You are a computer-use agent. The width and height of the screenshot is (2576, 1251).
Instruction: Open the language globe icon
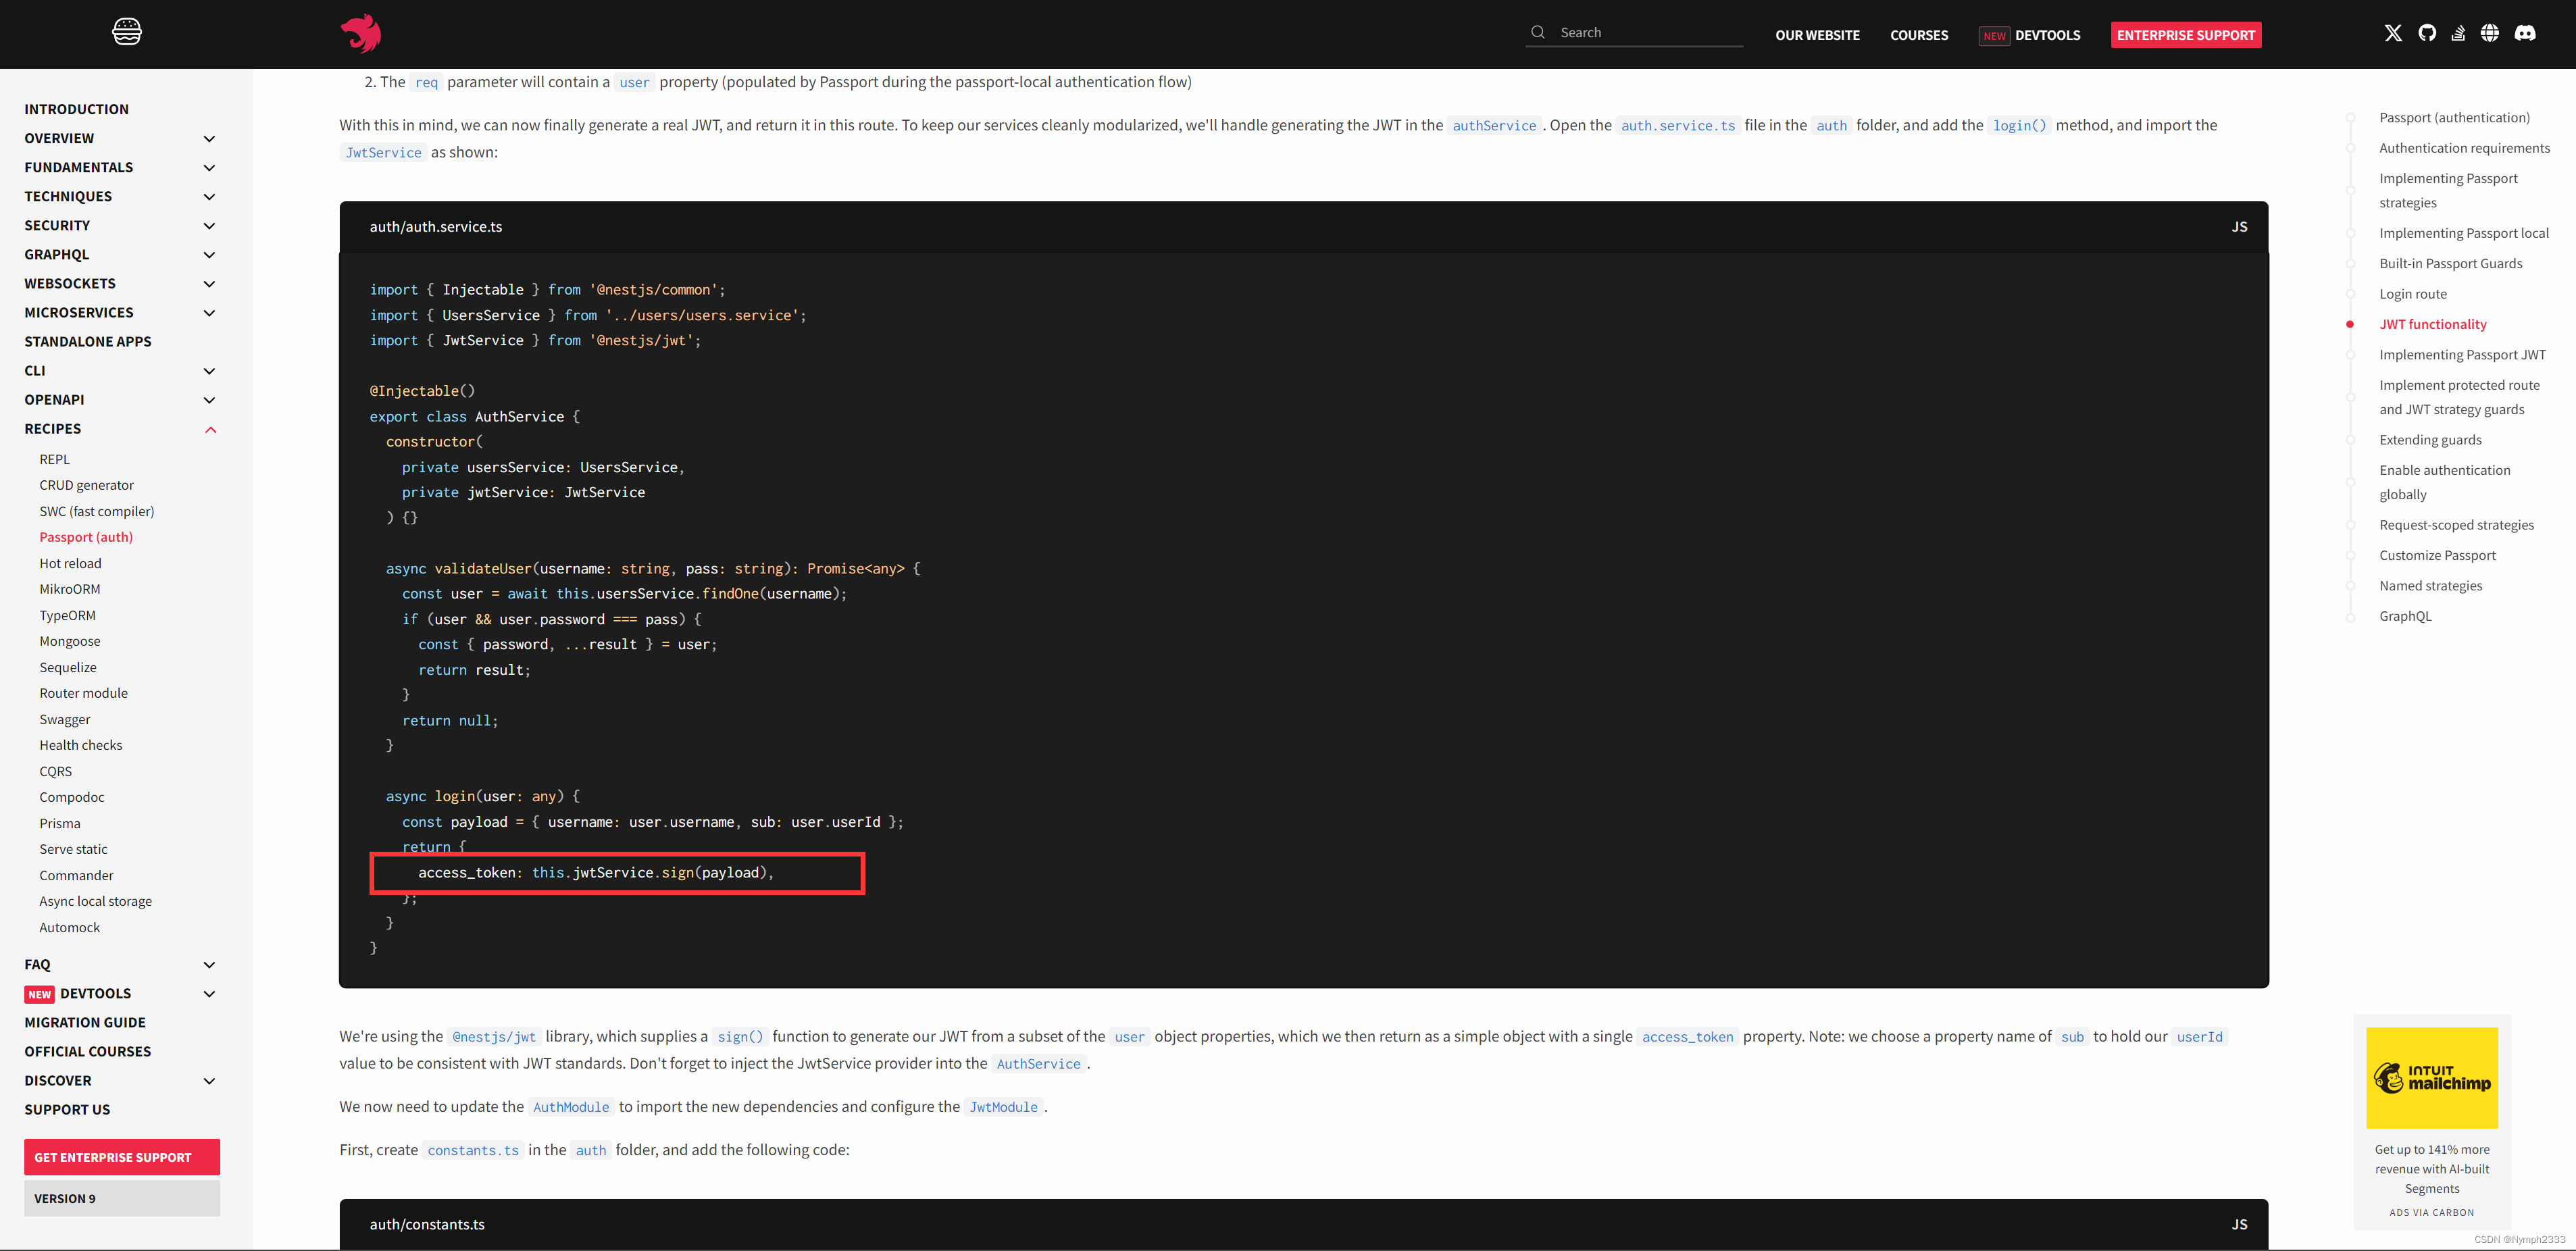pyautogui.click(x=2491, y=33)
